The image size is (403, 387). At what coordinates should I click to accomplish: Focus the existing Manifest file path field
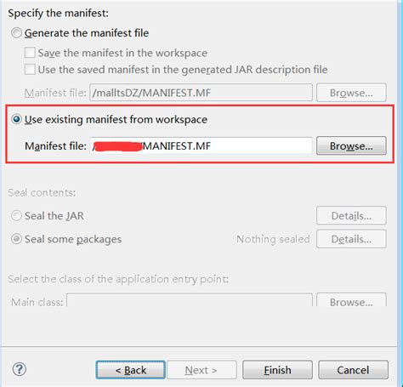pos(201,145)
